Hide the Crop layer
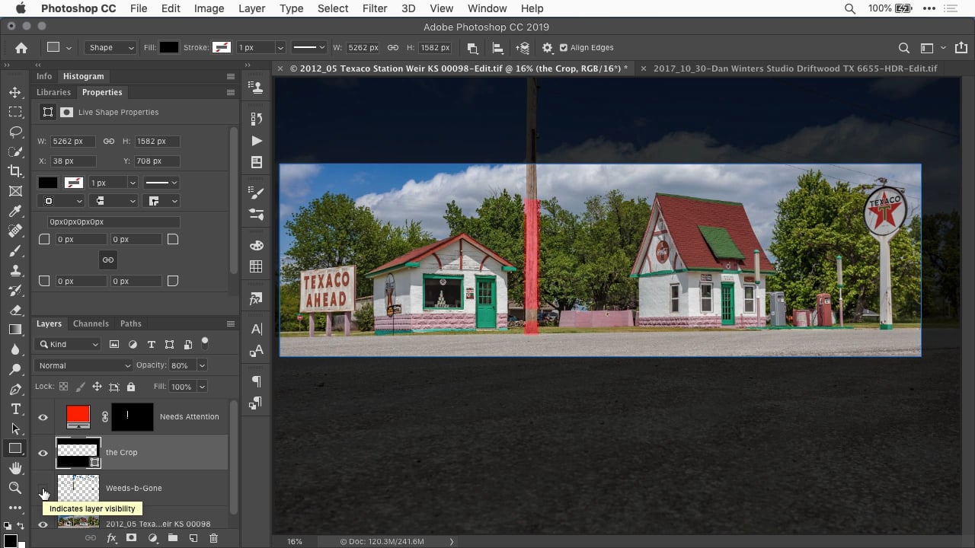 tap(43, 453)
